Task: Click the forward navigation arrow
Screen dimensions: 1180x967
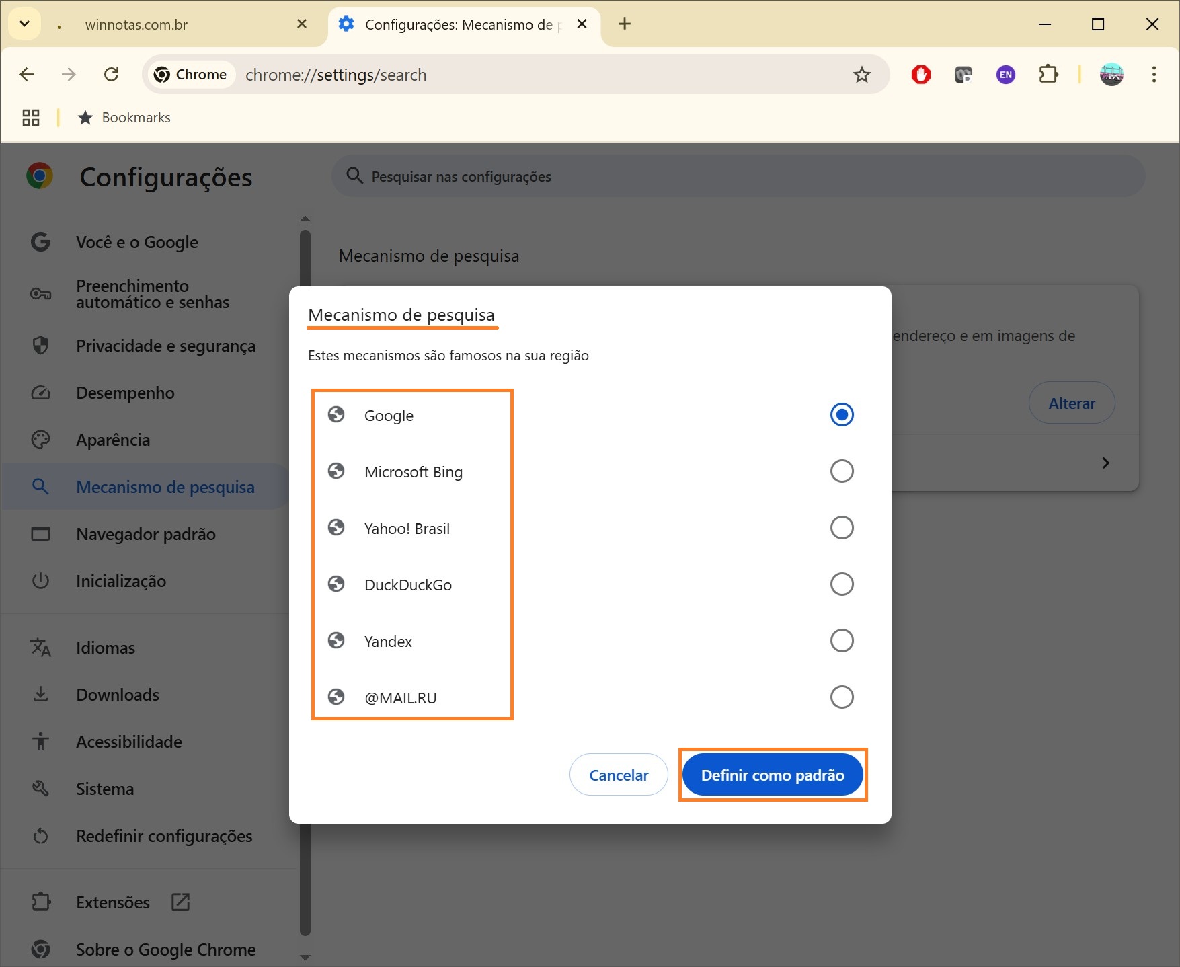Action: [69, 75]
